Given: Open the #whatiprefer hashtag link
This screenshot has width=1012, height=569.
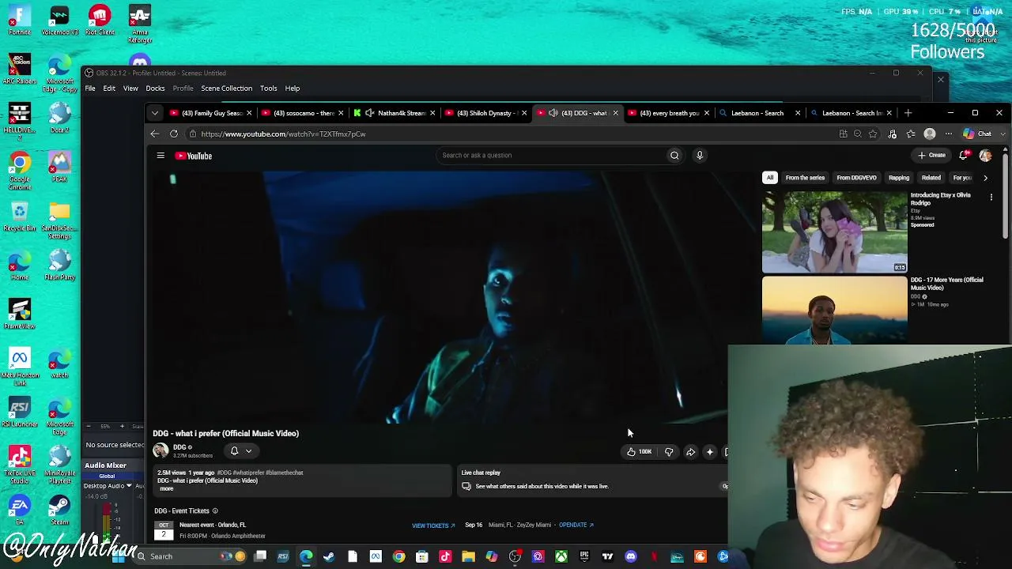Looking at the screenshot, I should (249, 473).
